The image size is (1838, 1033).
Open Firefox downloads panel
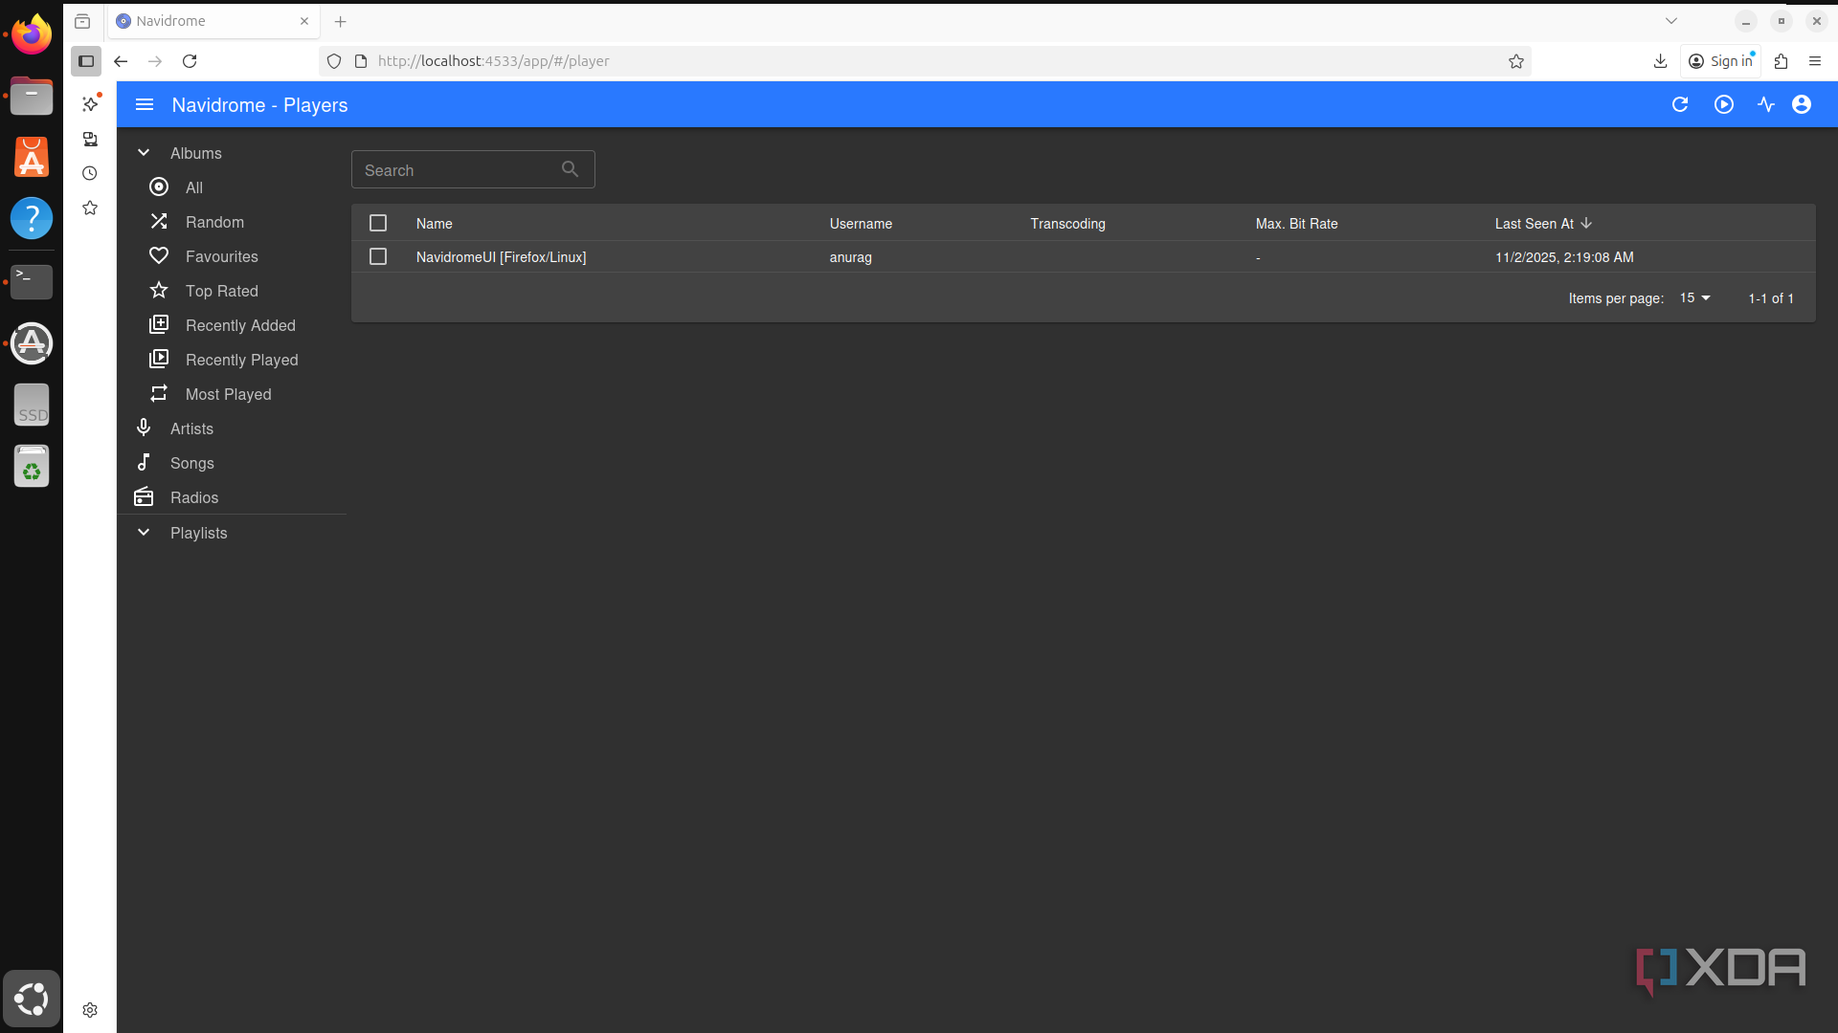(1661, 61)
